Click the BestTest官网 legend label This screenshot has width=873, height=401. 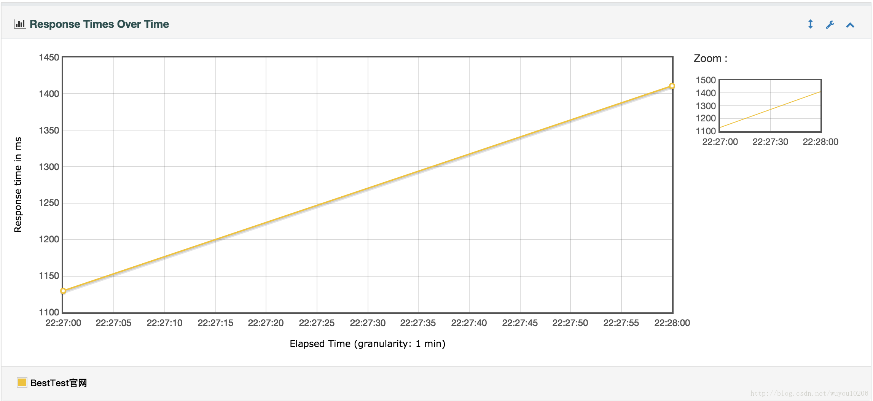(59, 383)
